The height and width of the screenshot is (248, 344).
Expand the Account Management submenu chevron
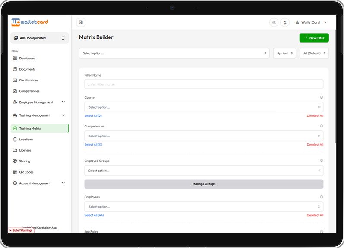point(63,183)
